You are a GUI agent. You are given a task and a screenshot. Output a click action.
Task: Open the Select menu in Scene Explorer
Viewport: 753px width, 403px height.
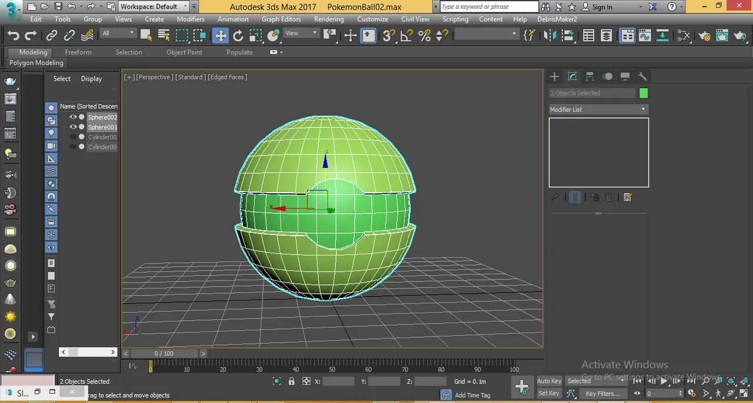click(x=62, y=79)
